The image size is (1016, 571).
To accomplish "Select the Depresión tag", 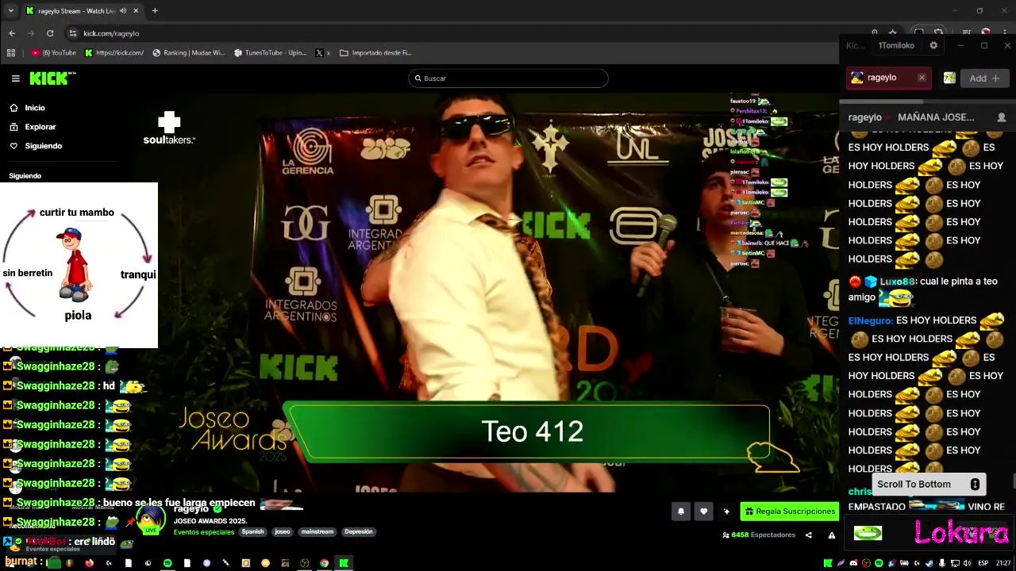I will click(359, 532).
